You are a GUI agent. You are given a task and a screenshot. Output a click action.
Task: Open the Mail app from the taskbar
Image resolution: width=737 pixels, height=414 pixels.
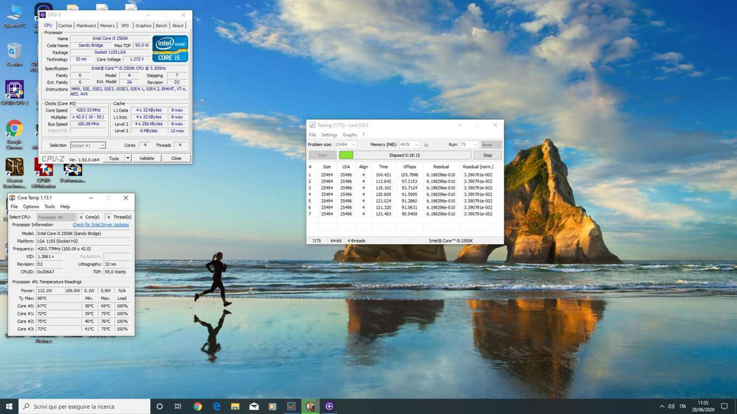coord(253,406)
